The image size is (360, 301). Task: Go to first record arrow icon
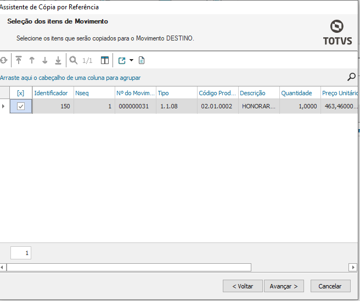click(x=19, y=60)
